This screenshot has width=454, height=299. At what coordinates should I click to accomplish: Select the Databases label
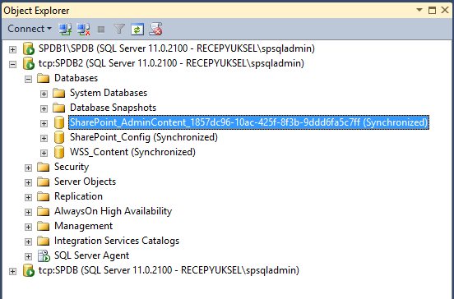click(x=76, y=78)
